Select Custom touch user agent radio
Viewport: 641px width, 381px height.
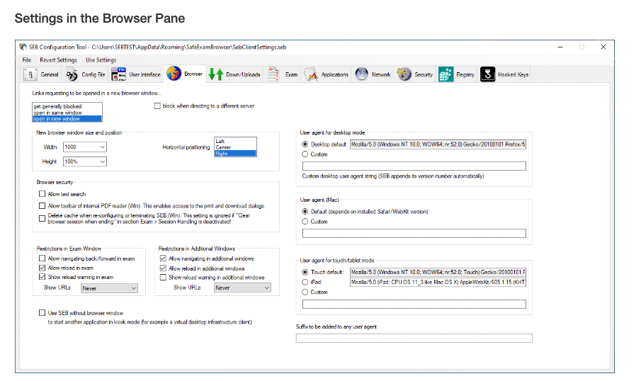point(305,292)
